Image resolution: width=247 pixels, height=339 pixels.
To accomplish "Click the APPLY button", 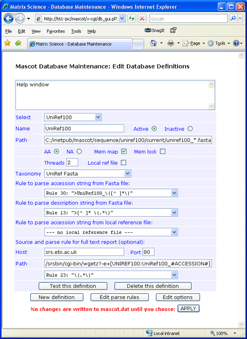I will pyautogui.click(x=188, y=309).
